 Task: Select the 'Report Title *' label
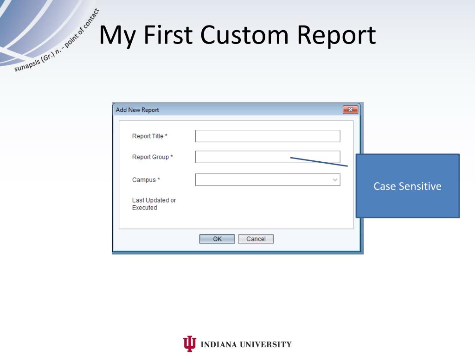150,136
